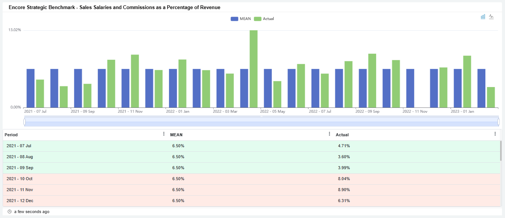Click the clock icon beside the timestamp
Viewport: 505px width, 218px height.
[x=9, y=212]
